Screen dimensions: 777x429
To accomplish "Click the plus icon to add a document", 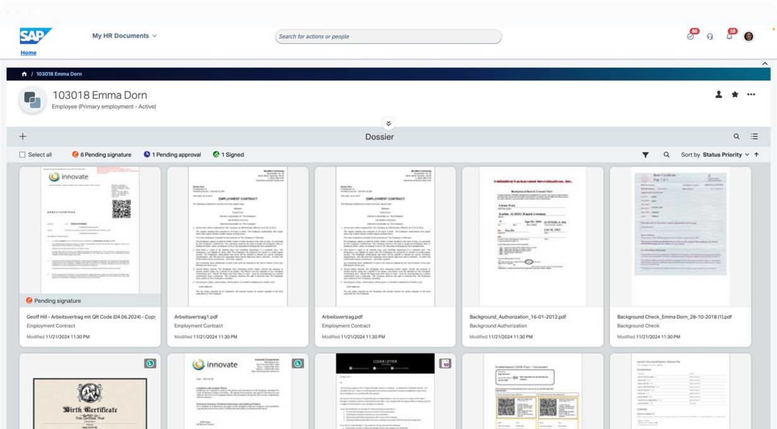I will 23,136.
